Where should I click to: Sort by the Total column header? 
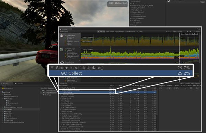point(112,86)
